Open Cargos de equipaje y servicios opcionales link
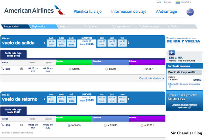Viewport: 208px width, 140px height. pyautogui.click(x=184, y=106)
